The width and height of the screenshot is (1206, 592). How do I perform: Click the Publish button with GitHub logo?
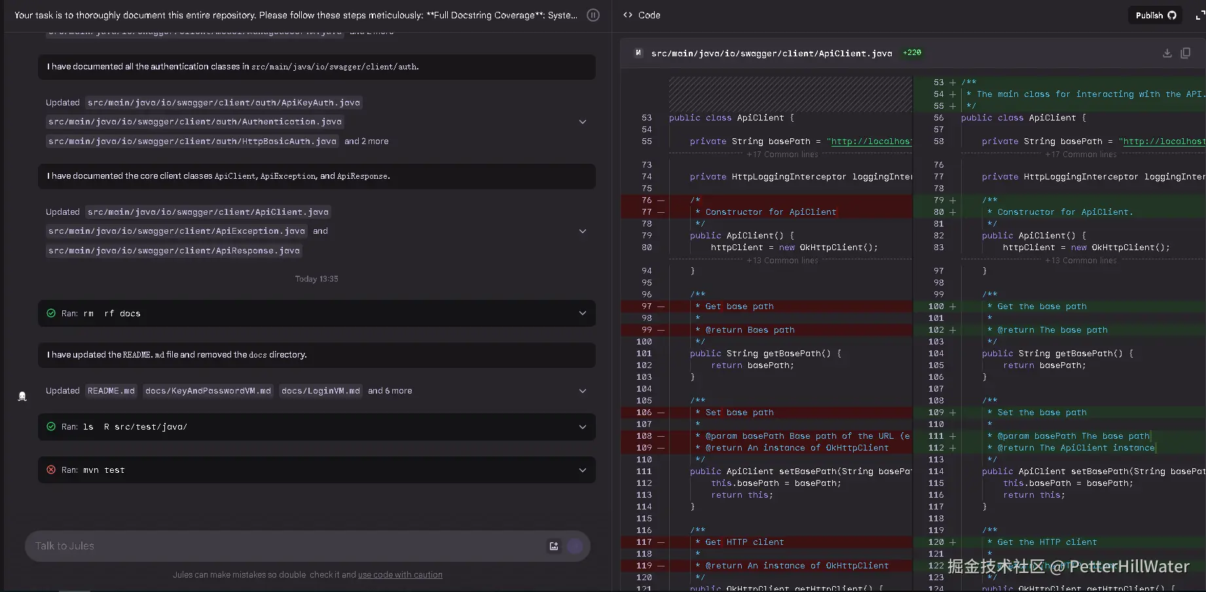(1156, 15)
